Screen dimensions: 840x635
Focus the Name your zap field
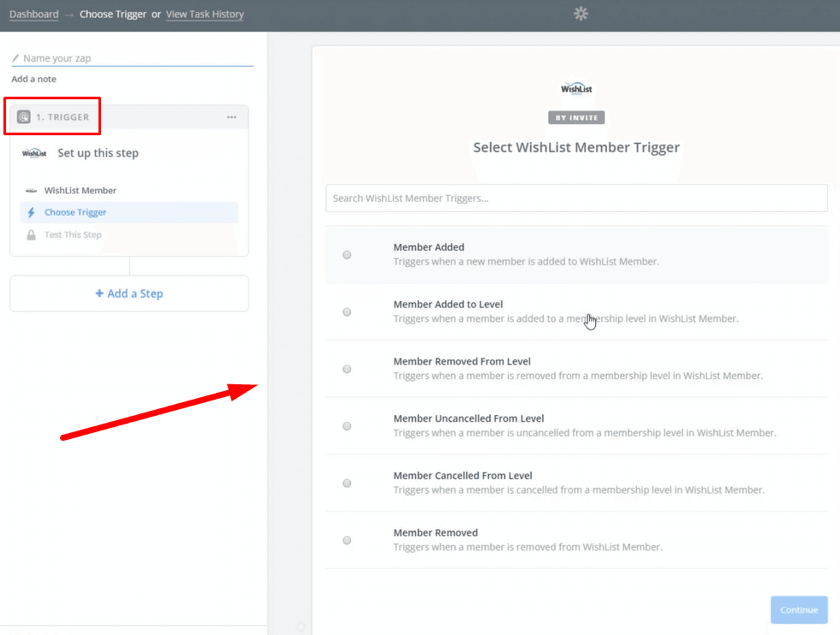133,58
